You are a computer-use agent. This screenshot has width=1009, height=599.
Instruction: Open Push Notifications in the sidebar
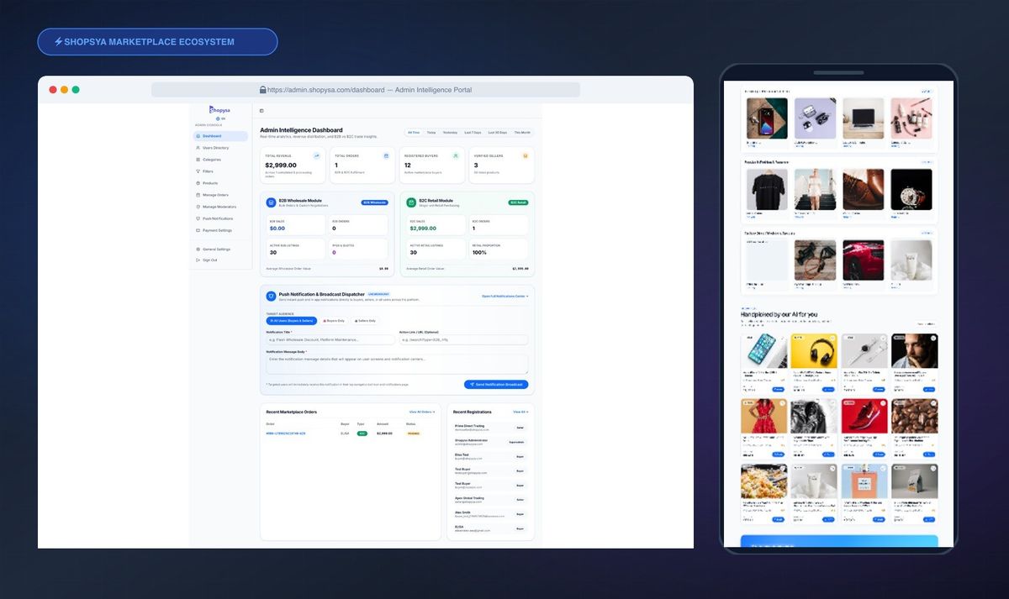pos(220,218)
